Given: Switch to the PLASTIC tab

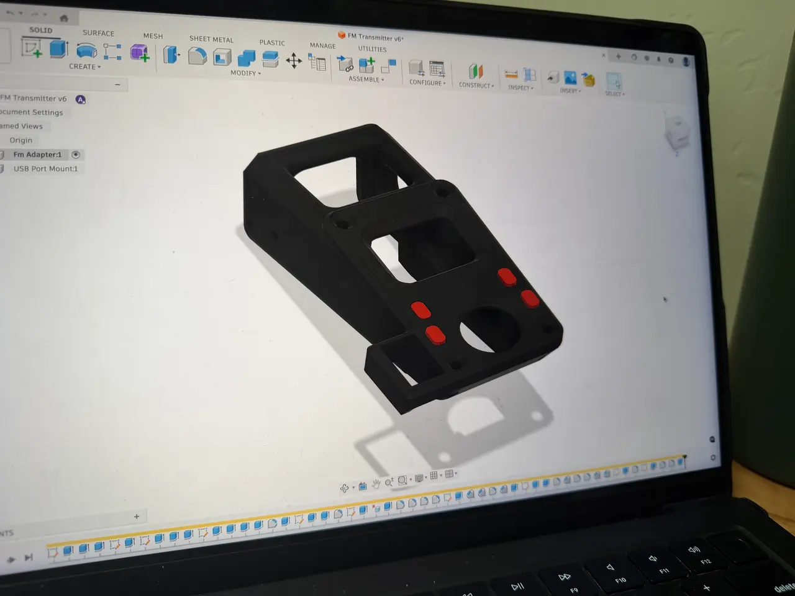Looking at the screenshot, I should click(x=272, y=43).
